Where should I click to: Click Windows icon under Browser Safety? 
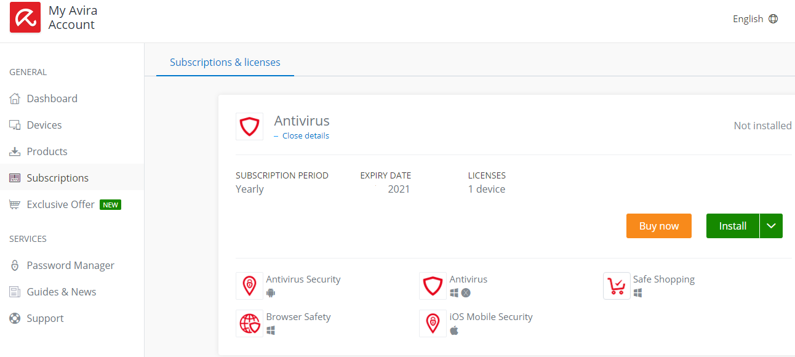(x=271, y=331)
